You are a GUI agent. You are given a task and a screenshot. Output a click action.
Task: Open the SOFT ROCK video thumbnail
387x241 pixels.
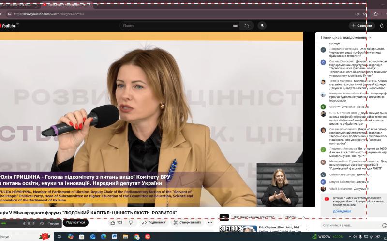pyautogui.click(x=238, y=229)
